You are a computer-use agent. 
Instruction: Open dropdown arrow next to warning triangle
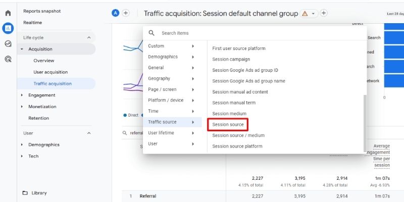tap(314, 14)
